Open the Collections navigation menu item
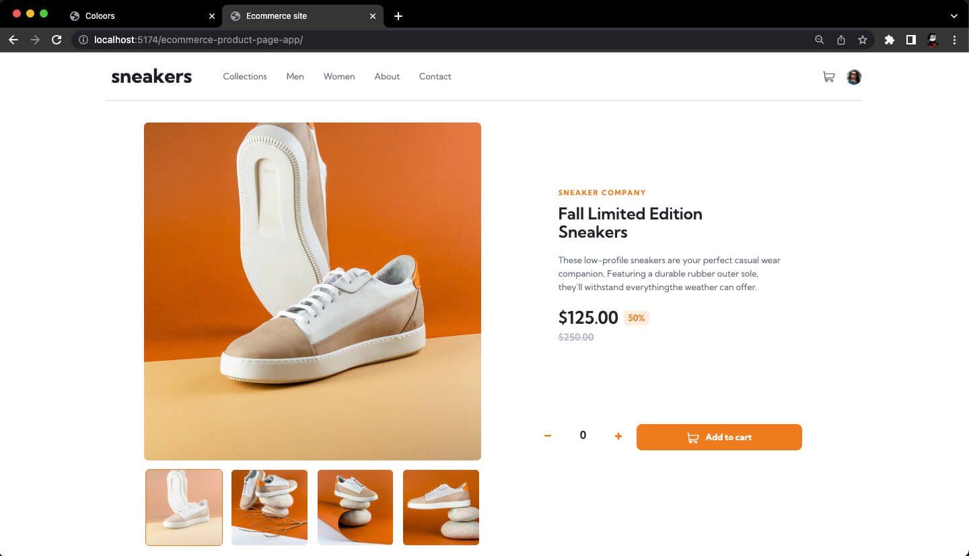Screen dimensions: 969x556 (244, 77)
